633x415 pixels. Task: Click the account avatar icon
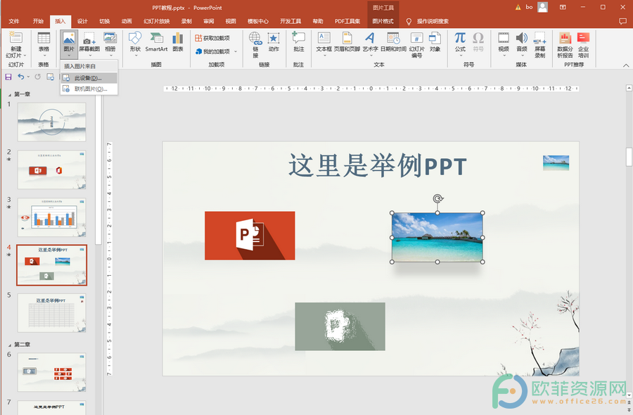pos(543,7)
